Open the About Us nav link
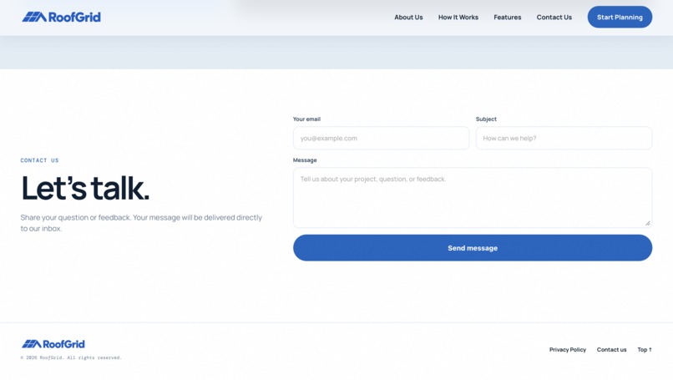Image resolution: width=673 pixels, height=380 pixels. [408, 18]
